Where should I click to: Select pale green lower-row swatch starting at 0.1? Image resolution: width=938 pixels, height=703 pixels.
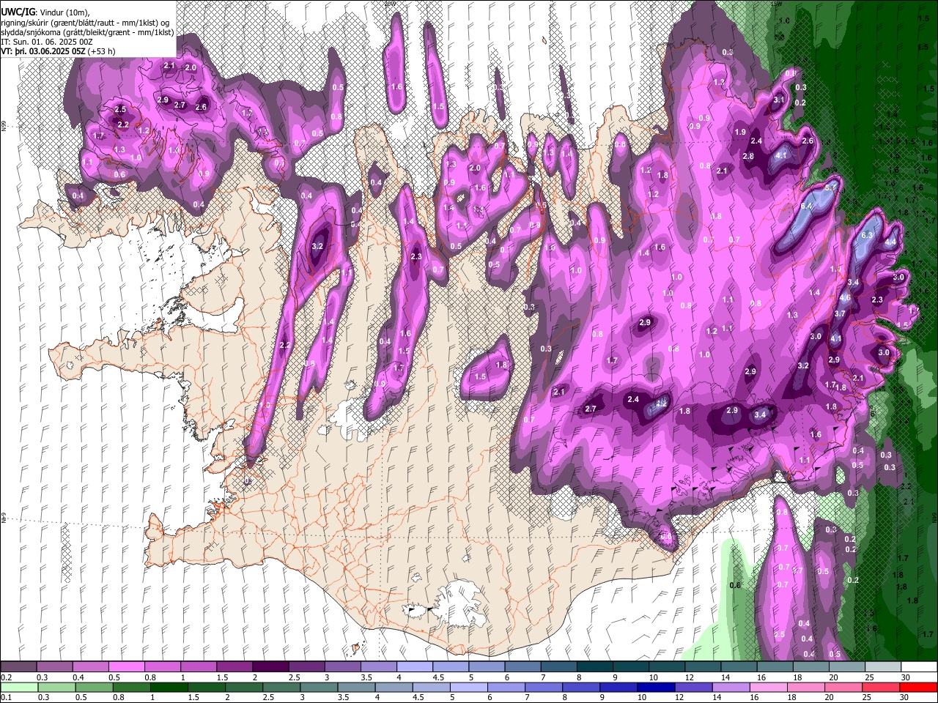[x=20, y=688]
